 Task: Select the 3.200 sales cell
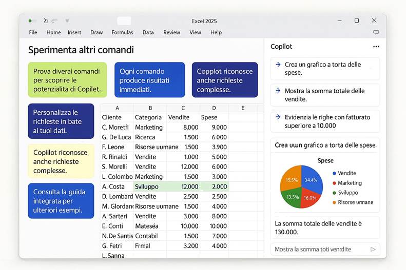click(x=183, y=246)
